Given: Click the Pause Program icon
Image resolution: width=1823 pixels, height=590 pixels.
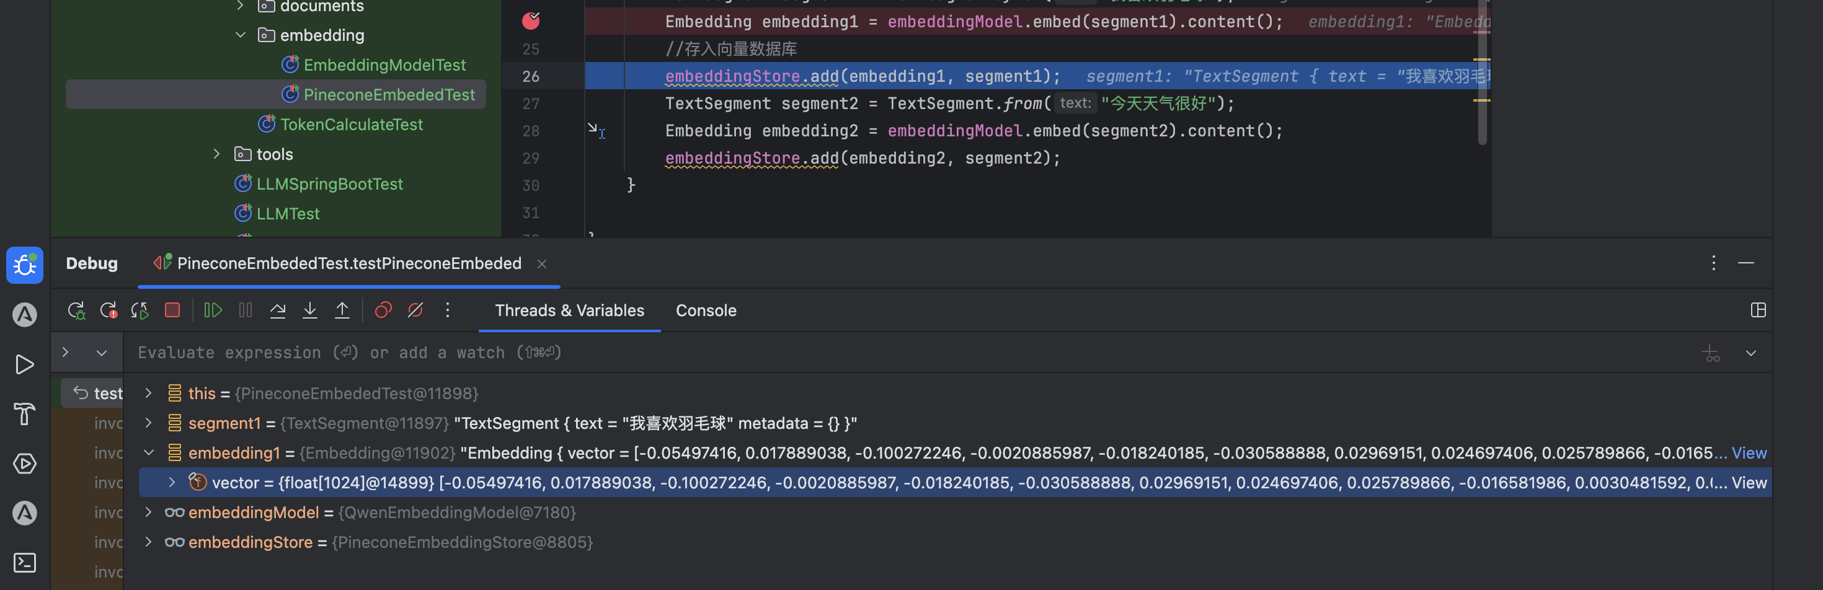Looking at the screenshot, I should tap(246, 310).
